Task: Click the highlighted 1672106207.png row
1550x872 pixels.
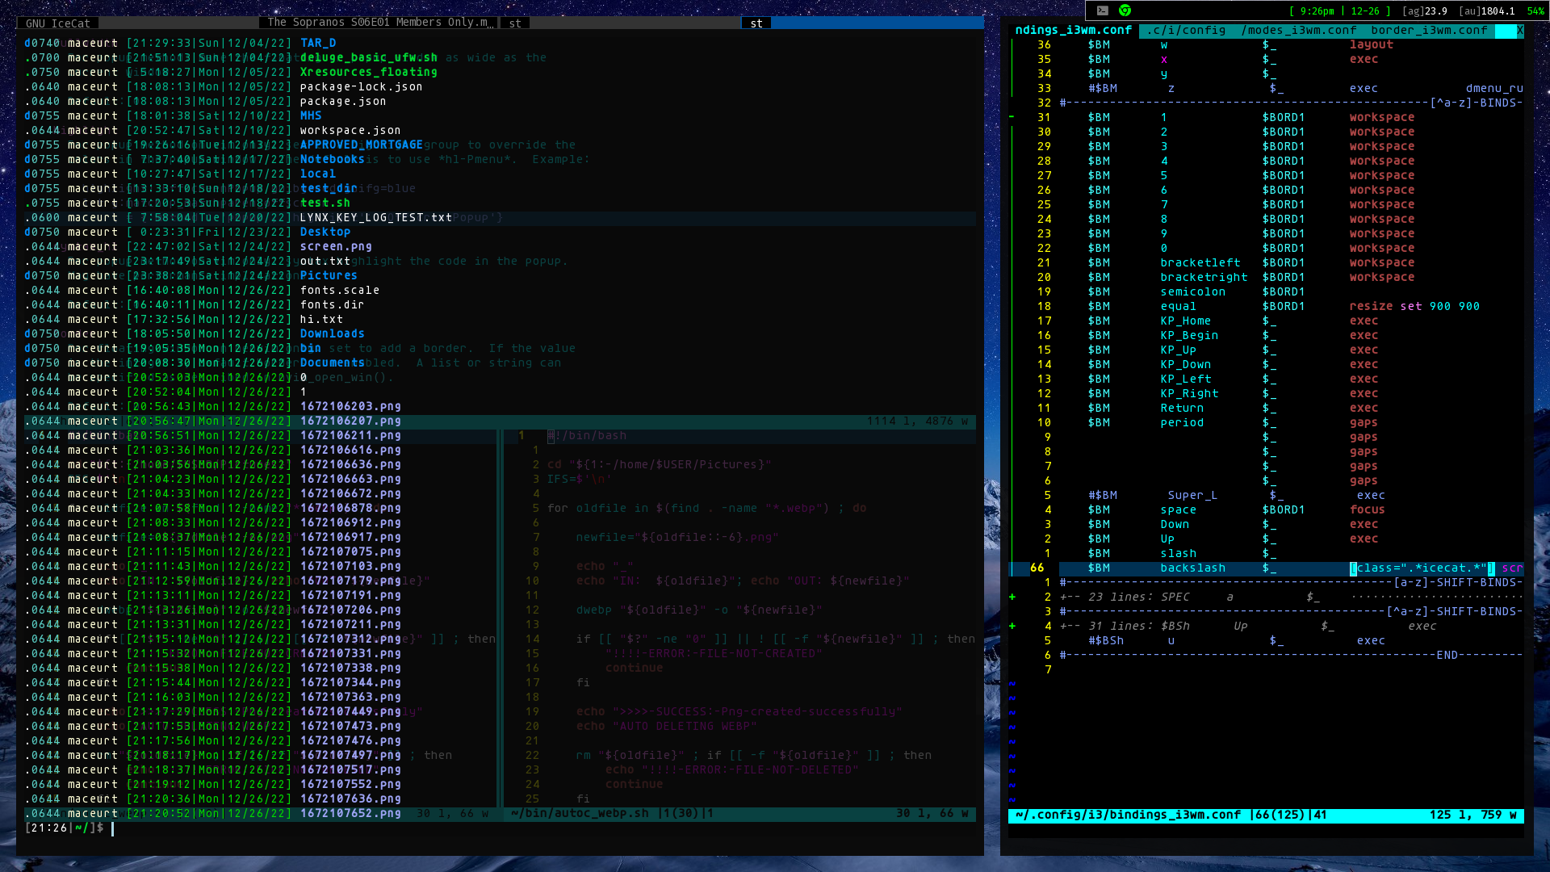Action: (500, 421)
